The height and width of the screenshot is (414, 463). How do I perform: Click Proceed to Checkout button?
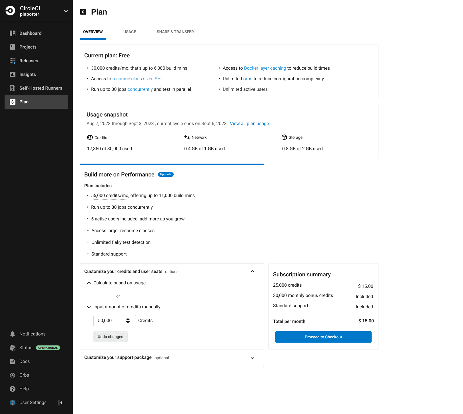[x=323, y=337]
